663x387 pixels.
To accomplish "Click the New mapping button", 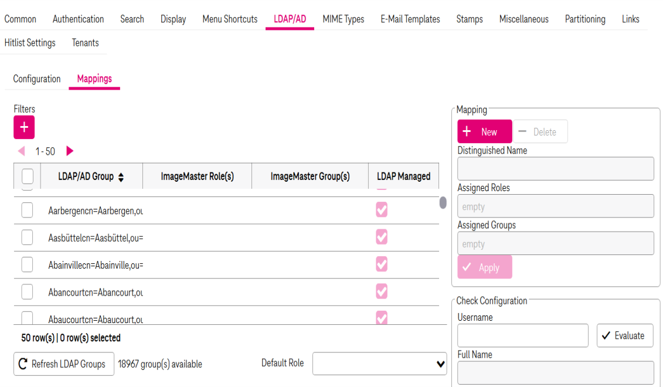I will (x=484, y=132).
